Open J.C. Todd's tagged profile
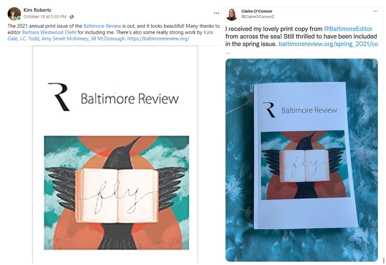Image resolution: width=386 pixels, height=265 pixels. pos(29,39)
